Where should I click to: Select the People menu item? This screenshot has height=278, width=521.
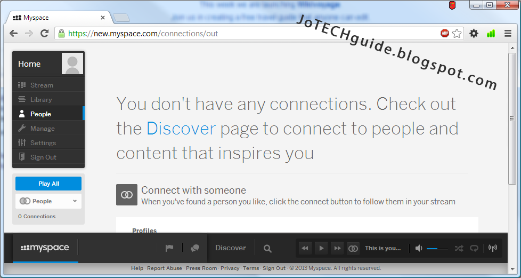tap(48, 114)
